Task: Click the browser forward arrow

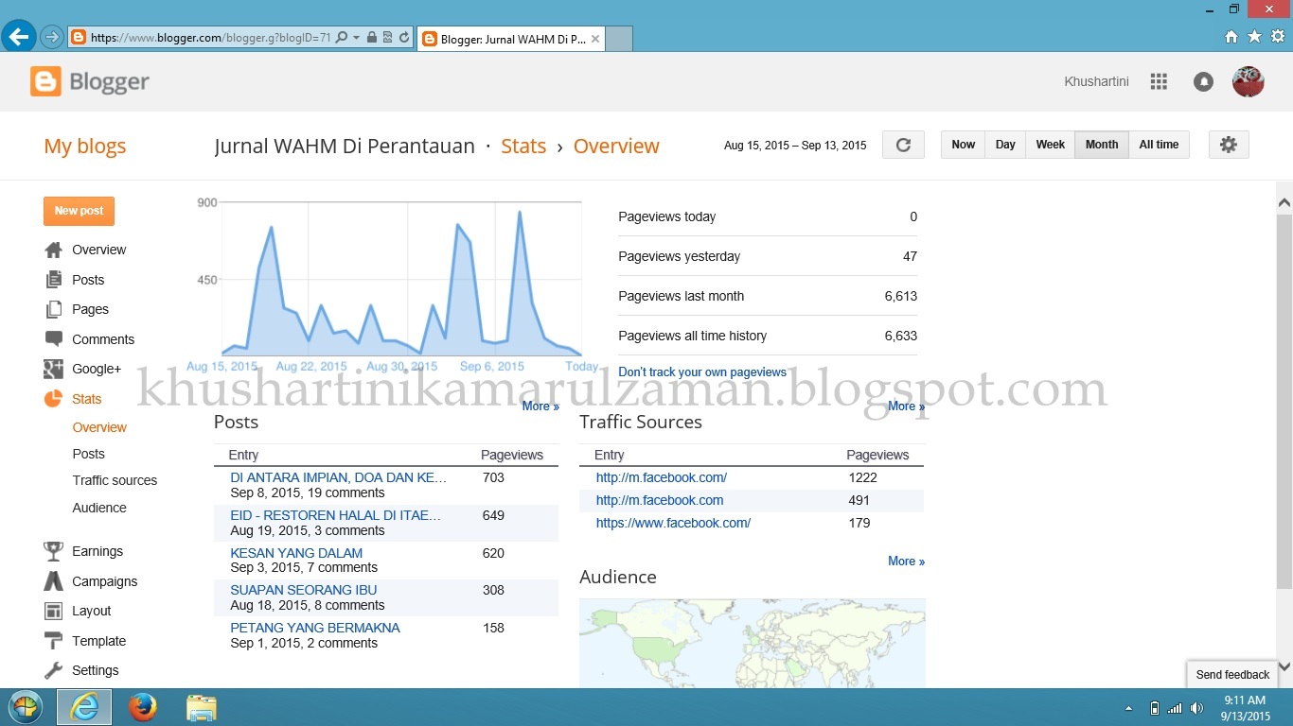Action: [x=52, y=38]
